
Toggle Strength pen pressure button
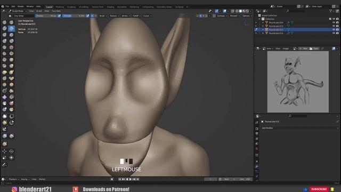pos(87,15)
